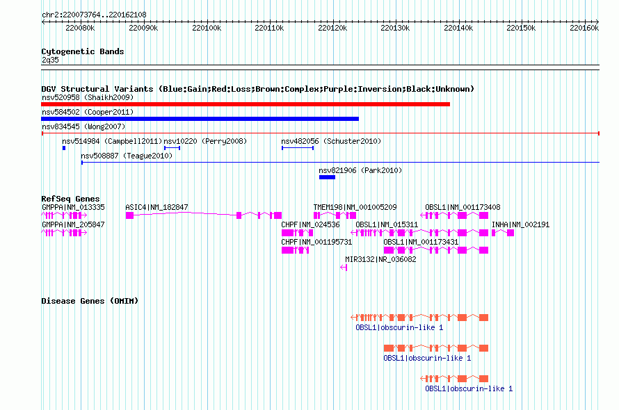The width and height of the screenshot is (619, 410).
Task: Click the 220080k ruler tick label
Action: pos(80,28)
